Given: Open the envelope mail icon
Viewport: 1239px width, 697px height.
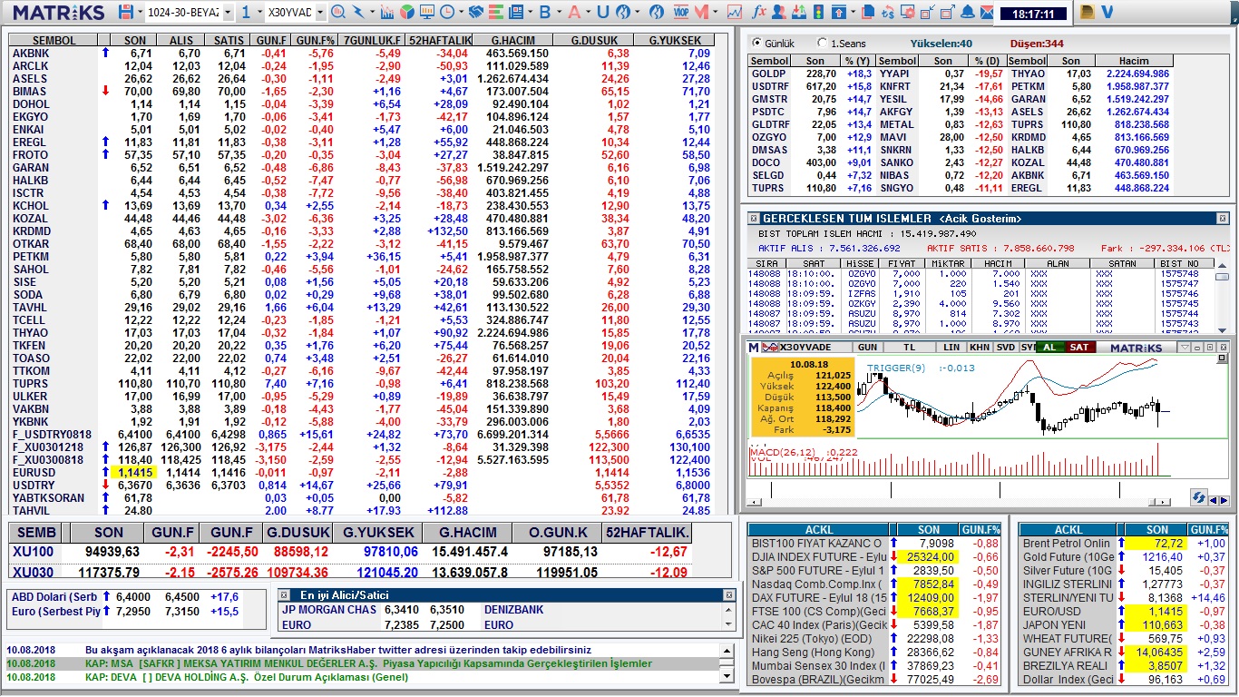Looking at the screenshot, I should pyautogui.click(x=986, y=12).
